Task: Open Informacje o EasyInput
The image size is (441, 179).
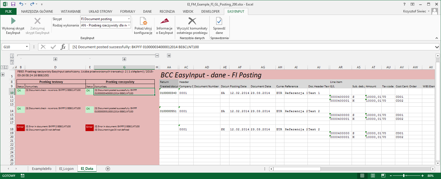Action: (x=164, y=26)
